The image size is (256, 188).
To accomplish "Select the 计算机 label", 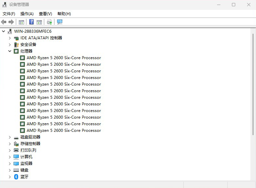I will [26, 157].
